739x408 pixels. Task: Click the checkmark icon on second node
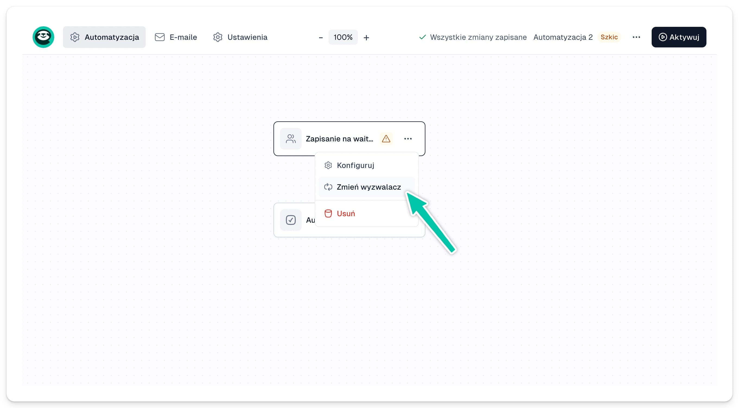coord(291,220)
